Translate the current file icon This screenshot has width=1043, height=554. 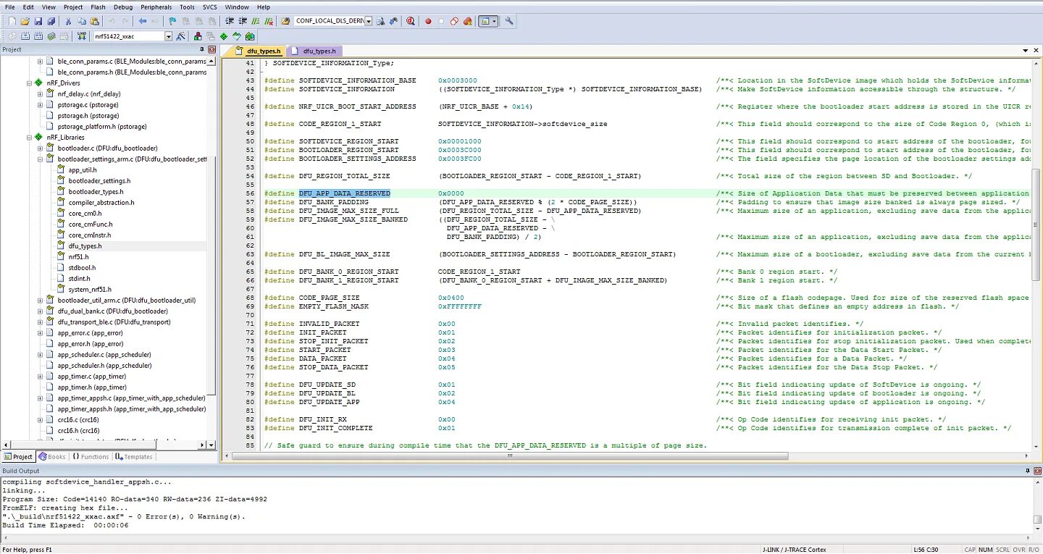[12, 36]
